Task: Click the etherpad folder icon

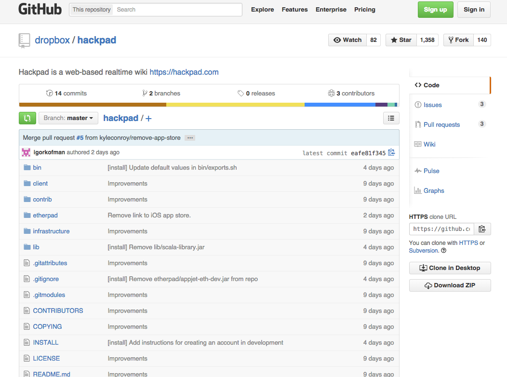Action: (x=27, y=215)
